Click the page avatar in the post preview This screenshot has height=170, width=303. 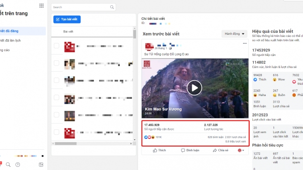(x=149, y=46)
